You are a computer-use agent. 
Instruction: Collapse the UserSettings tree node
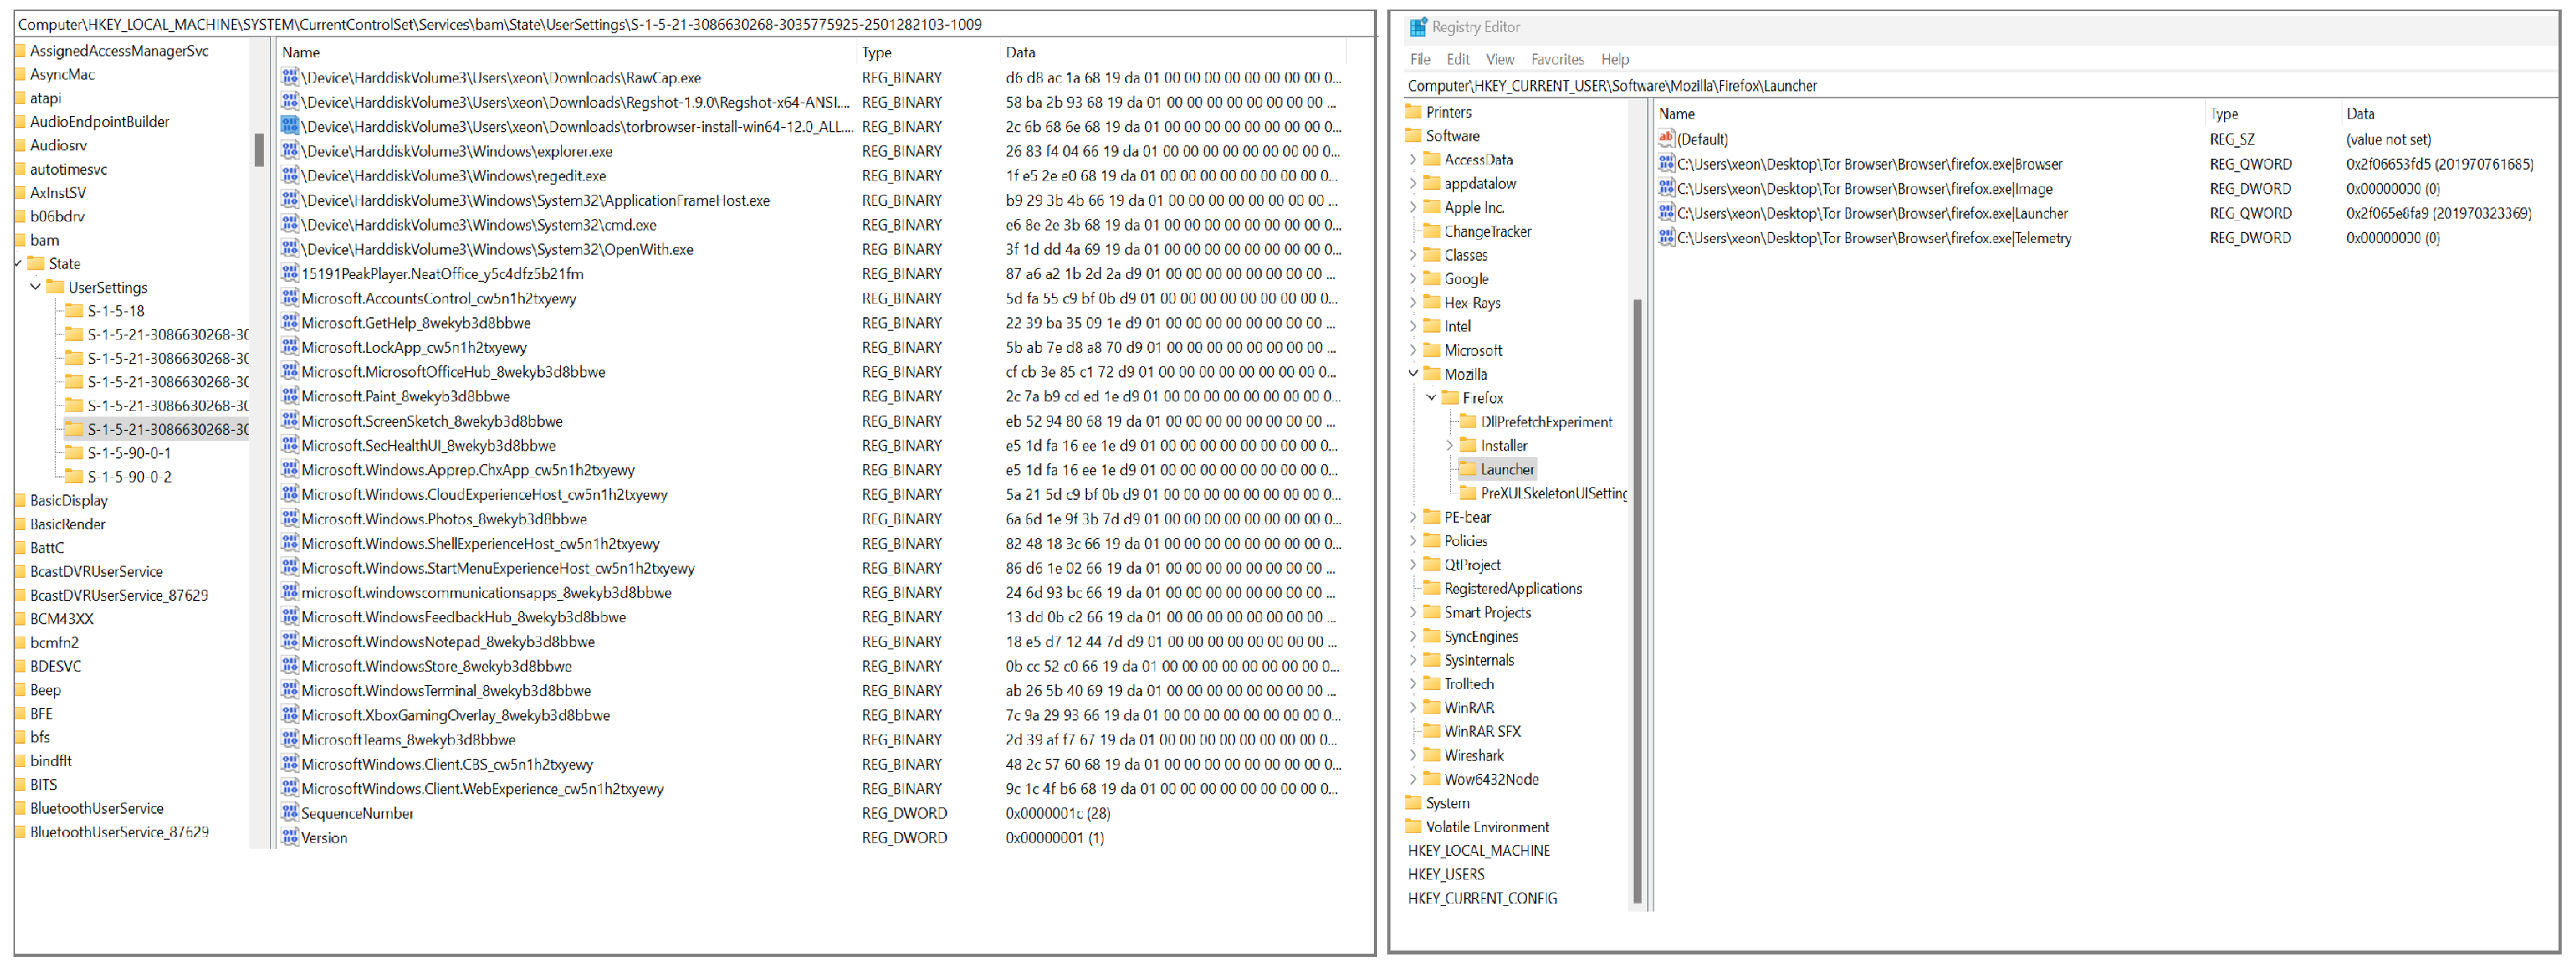[36, 287]
